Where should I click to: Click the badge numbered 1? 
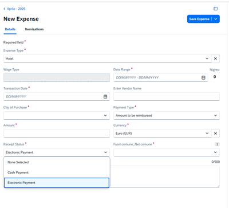tap(217, 144)
